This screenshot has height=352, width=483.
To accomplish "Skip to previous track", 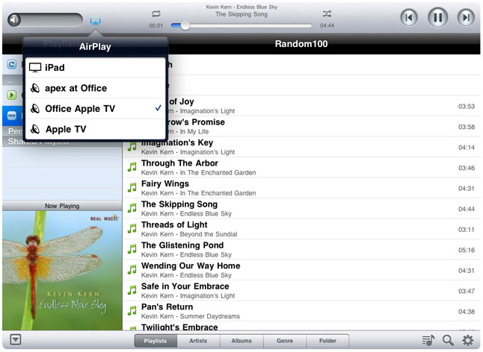I will pyautogui.click(x=409, y=17).
